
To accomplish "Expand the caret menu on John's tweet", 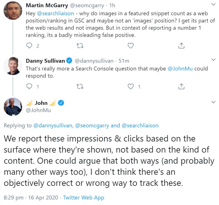I will point(213,102).
